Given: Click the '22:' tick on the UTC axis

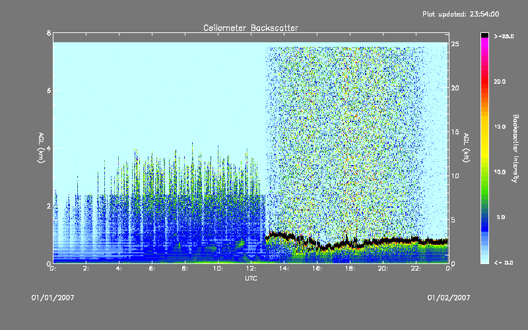Looking at the screenshot, I should 416,269.
